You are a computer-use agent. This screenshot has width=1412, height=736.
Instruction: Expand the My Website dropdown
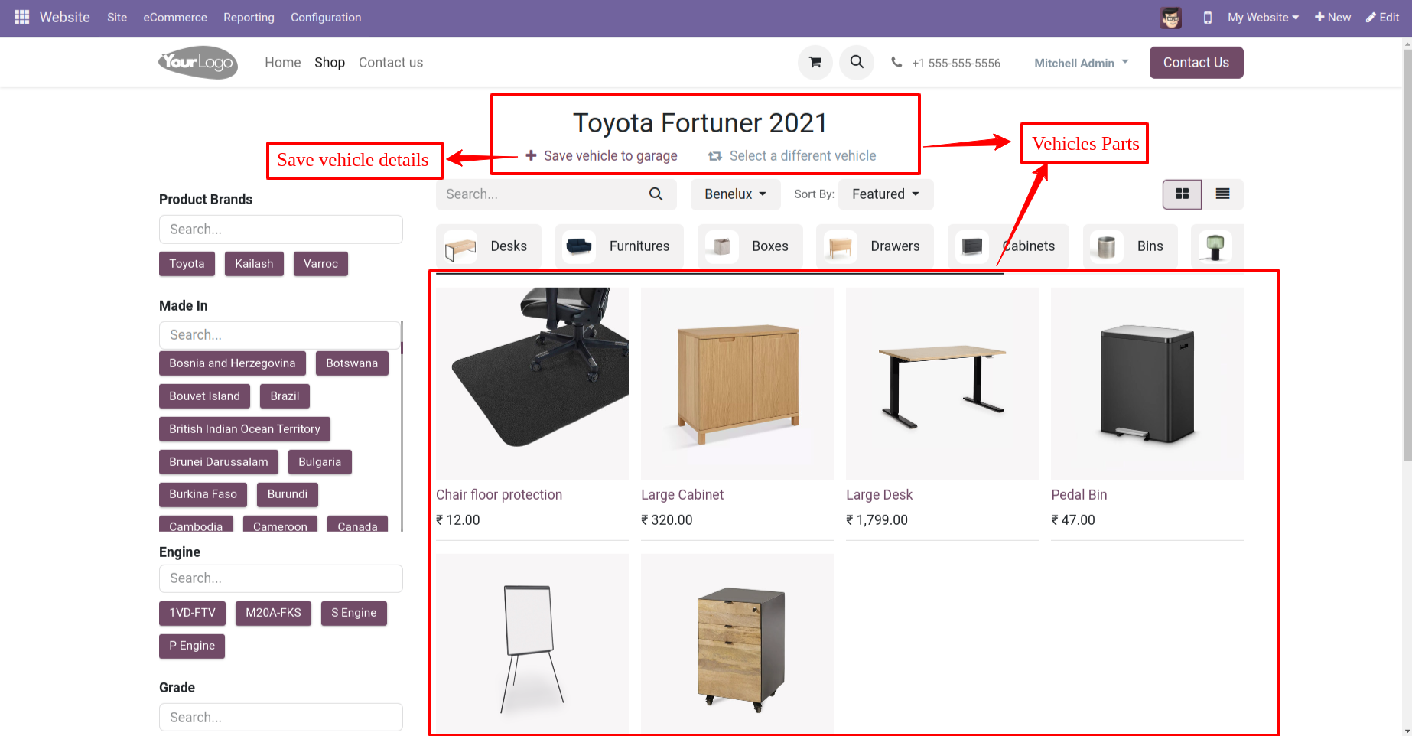1263,18
